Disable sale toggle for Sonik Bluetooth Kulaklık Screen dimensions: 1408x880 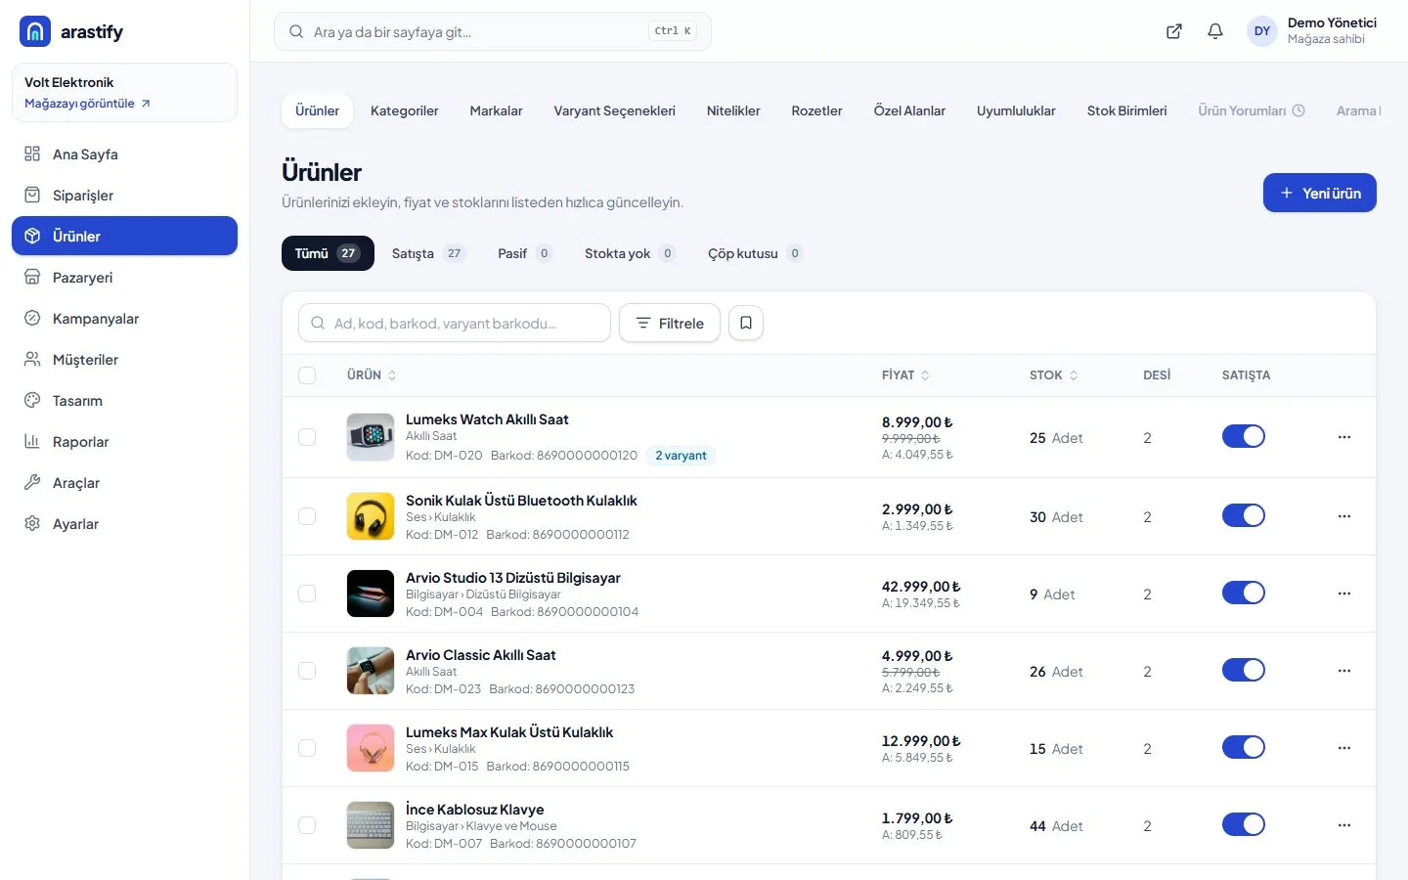pyautogui.click(x=1244, y=515)
